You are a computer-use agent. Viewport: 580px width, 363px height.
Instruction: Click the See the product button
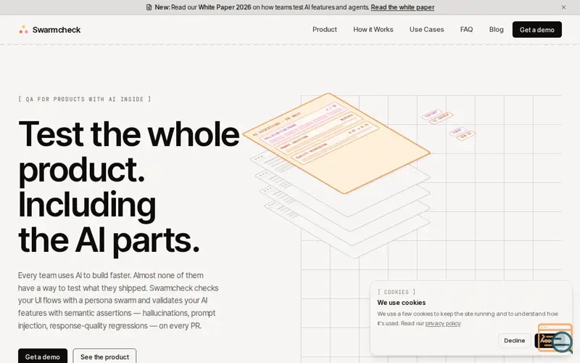point(104,356)
